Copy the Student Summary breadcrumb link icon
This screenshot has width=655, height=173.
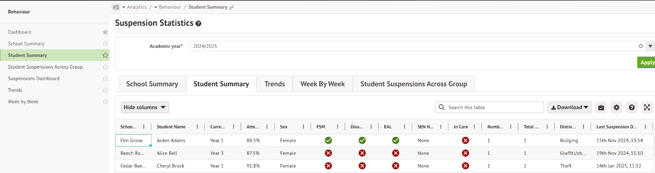coord(231,7)
